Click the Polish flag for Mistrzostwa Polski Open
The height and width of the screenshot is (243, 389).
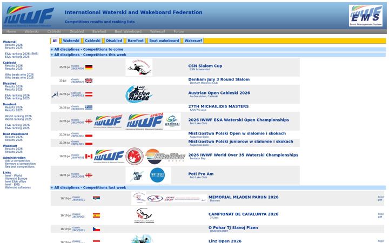click(89, 135)
